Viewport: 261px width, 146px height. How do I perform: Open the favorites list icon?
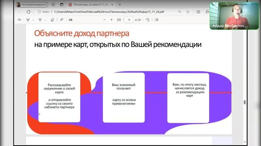point(207,12)
